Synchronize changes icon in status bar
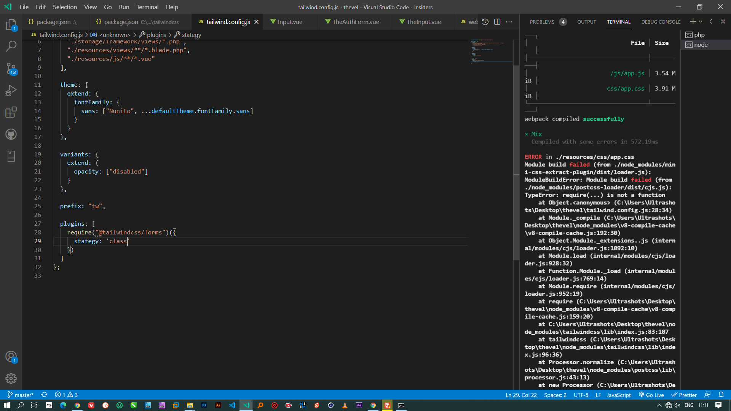731x411 pixels. (x=44, y=395)
